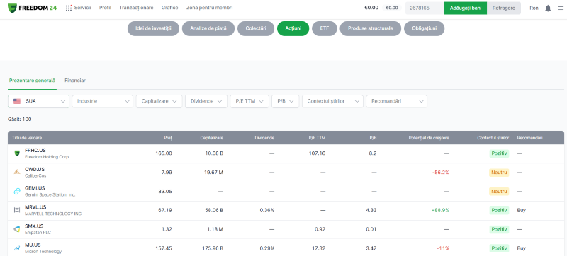Select Produse structurale pill
The width and height of the screenshot is (567, 256).
tap(371, 28)
